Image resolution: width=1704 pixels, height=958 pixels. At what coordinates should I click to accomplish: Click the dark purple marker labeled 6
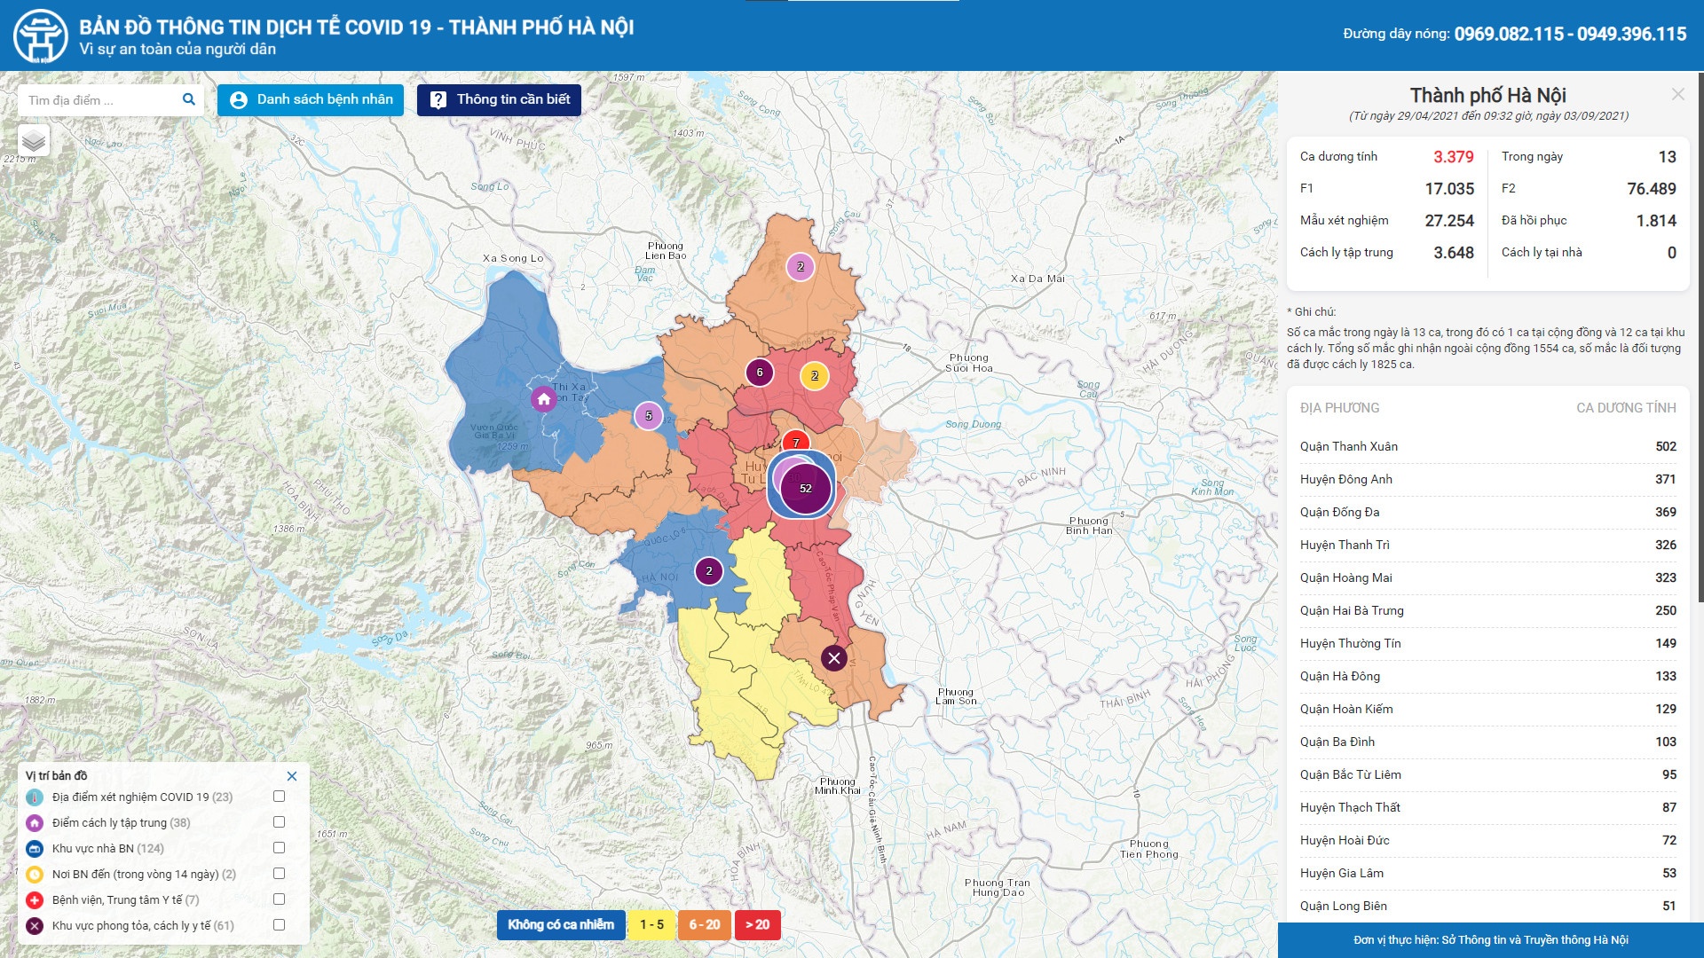[x=759, y=373]
